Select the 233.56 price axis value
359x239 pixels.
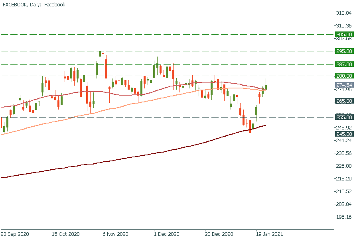click(x=344, y=153)
